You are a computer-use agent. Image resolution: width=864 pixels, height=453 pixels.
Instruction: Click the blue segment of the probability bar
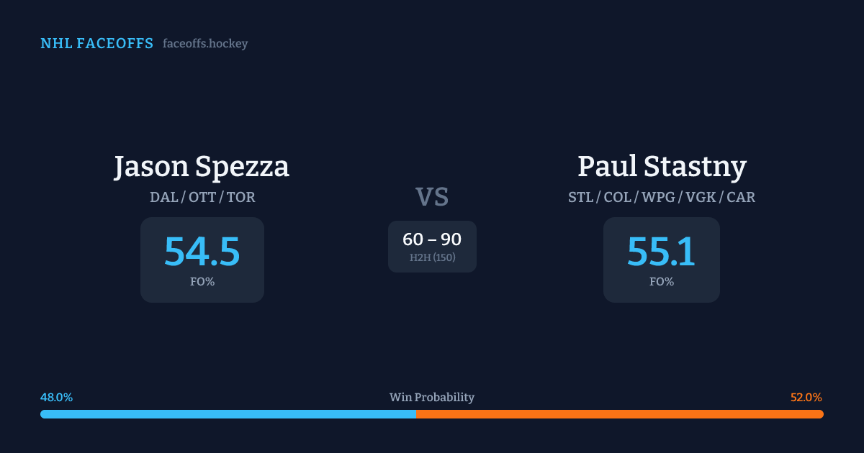pyautogui.click(x=228, y=414)
